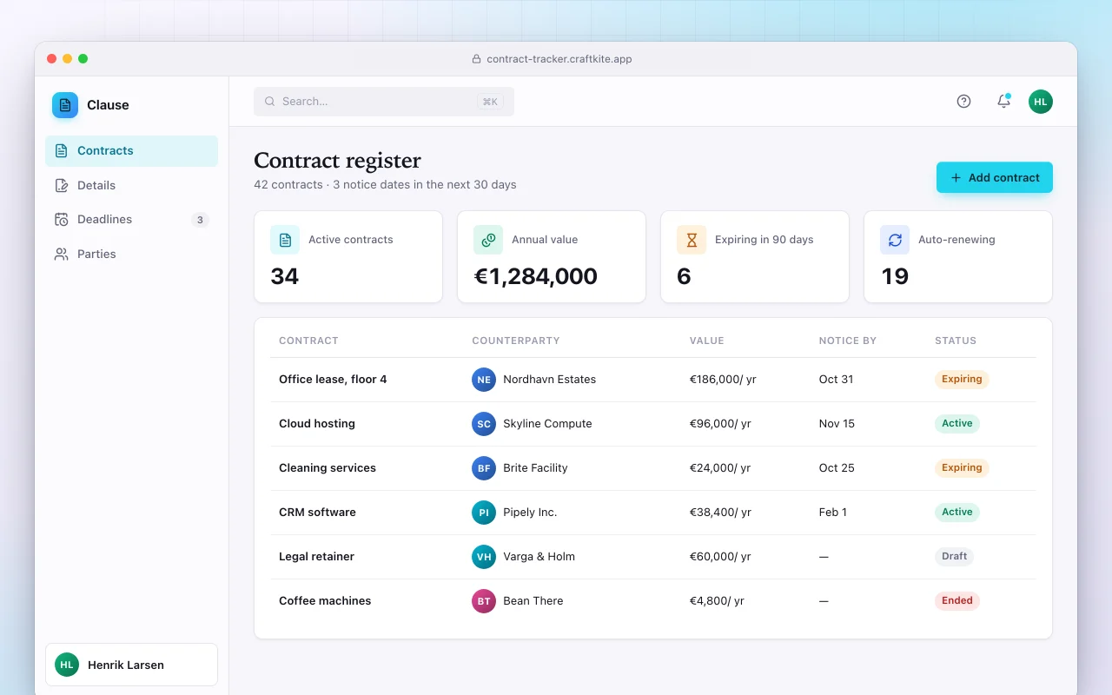The image size is (1112, 695).
Task: Click the Expiring hourglass icon
Action: tap(692, 240)
